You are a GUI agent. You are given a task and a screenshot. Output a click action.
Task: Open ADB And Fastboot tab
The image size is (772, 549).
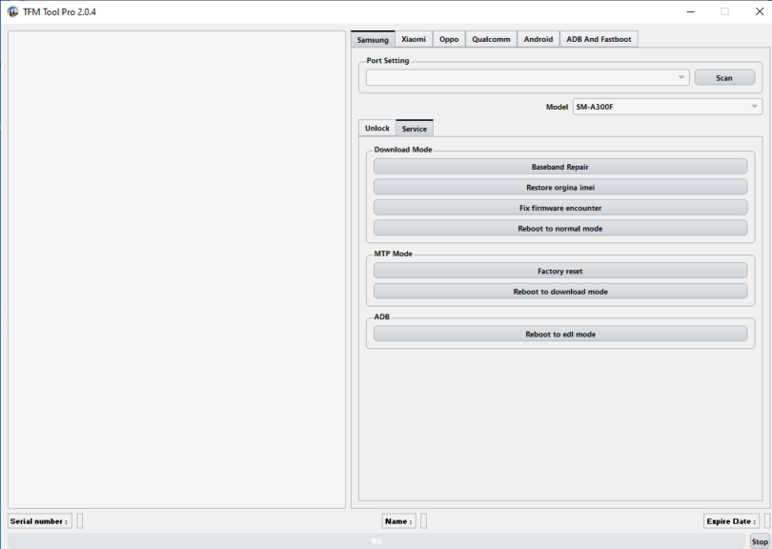click(x=599, y=39)
